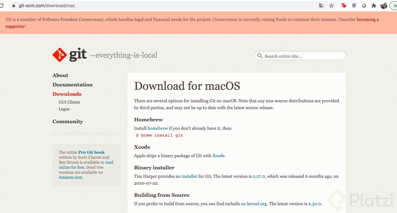This screenshot has height=213, width=397.
Task: Open the Pro Git book link
Action: click(91, 152)
